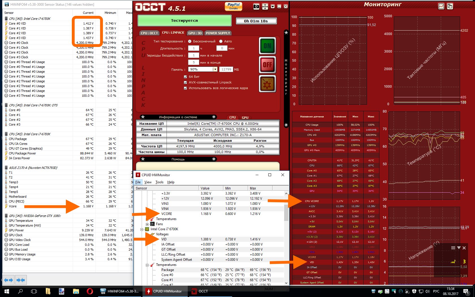Open the View menu in HWMonitor
The height and width of the screenshot is (297, 475).
[148, 182]
